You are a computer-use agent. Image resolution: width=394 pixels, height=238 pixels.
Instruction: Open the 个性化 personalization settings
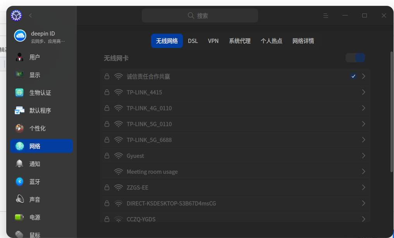[41, 128]
